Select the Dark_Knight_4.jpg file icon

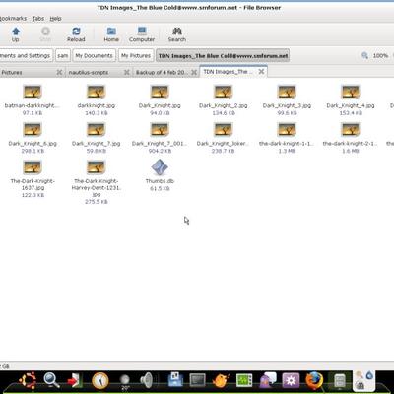pos(351,92)
